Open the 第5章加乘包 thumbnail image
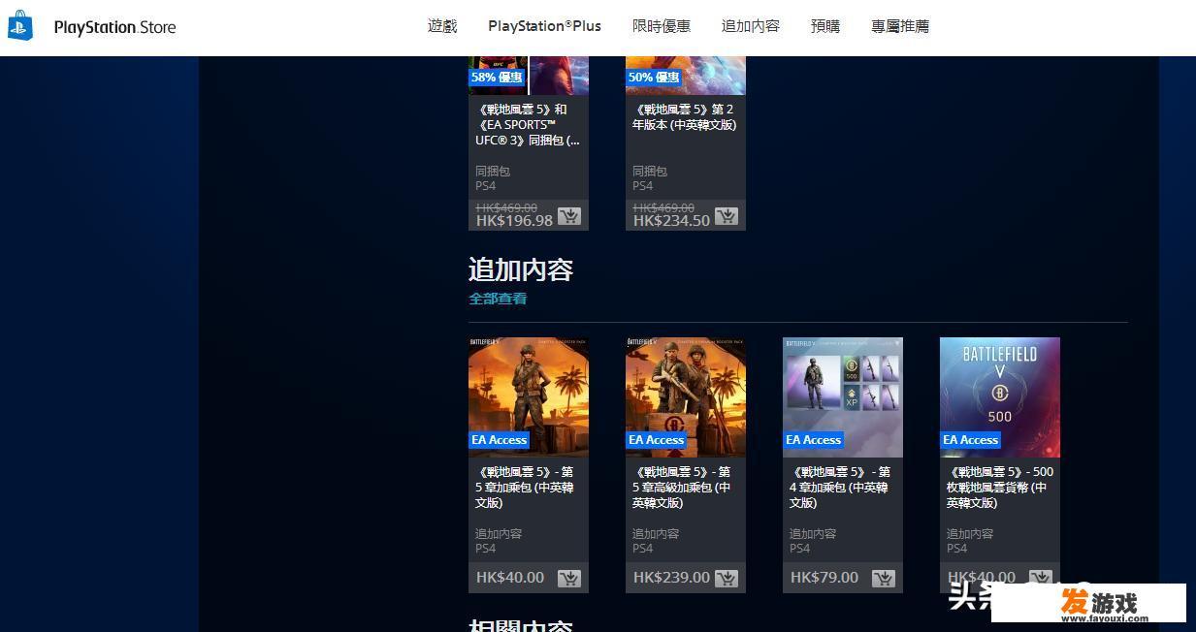1196x632 pixels. tap(529, 397)
